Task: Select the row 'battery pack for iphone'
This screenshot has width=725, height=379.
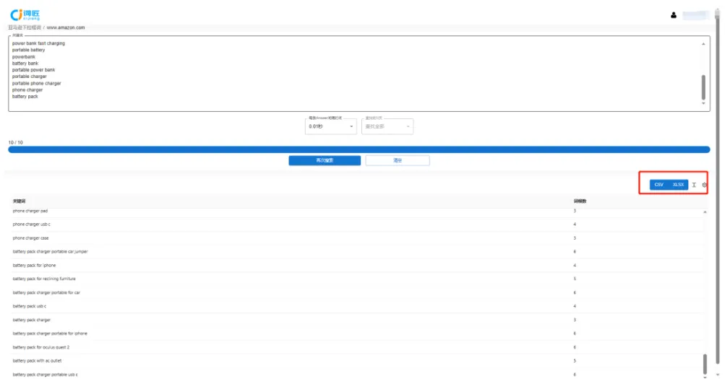Action: [357, 266]
